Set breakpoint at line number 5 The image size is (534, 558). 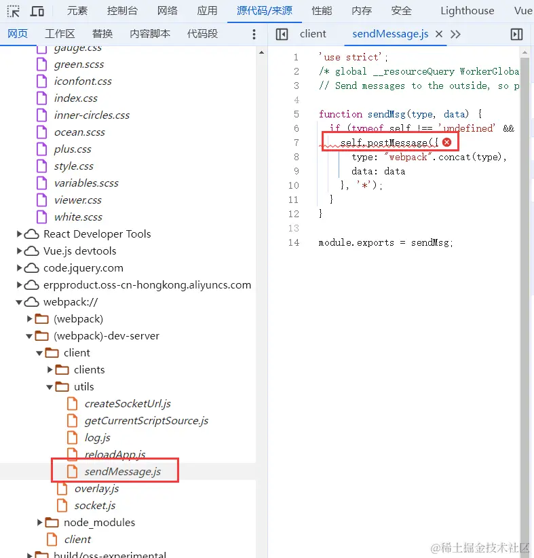pos(296,114)
